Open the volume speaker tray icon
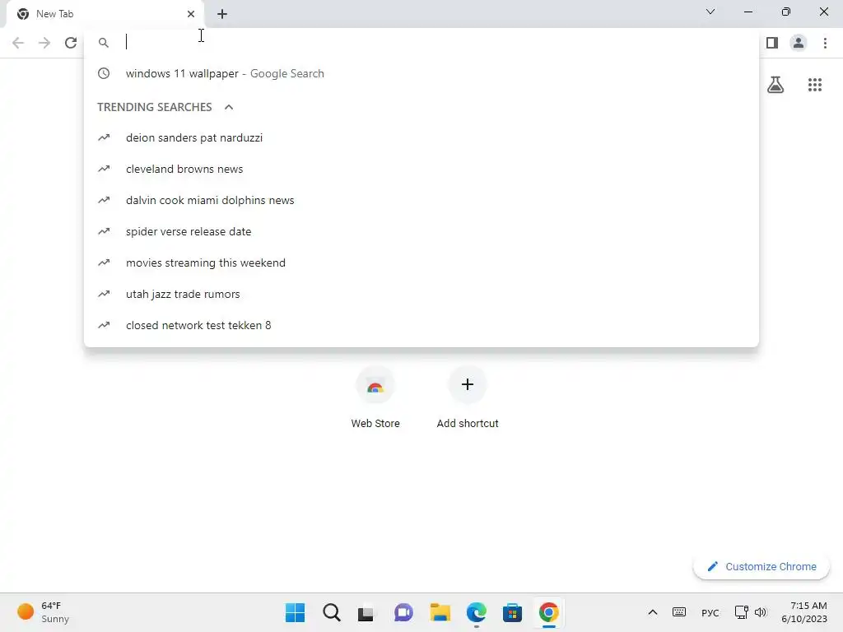The height and width of the screenshot is (632, 843). click(760, 612)
